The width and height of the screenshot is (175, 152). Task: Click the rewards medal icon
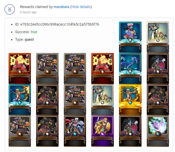click(x=10, y=9)
